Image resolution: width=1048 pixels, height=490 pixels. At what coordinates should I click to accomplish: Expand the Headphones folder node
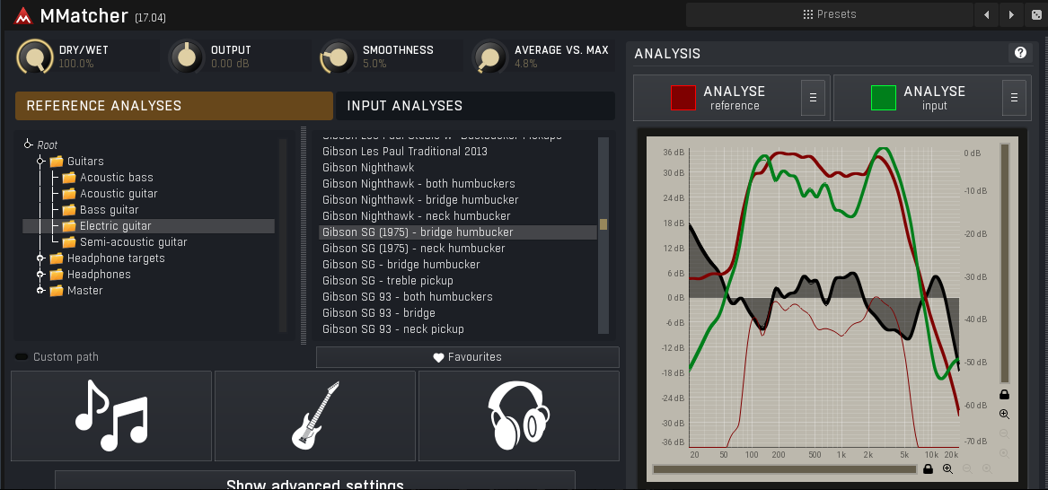click(x=40, y=275)
